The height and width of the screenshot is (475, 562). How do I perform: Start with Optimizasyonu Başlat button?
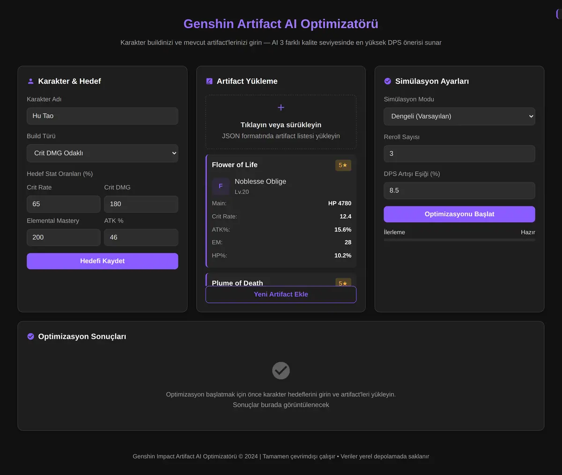[459, 214]
